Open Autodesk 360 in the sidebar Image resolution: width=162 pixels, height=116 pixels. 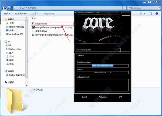coord(15,34)
